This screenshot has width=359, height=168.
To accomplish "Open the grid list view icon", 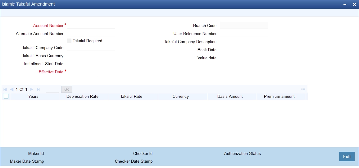I will [303, 89].
